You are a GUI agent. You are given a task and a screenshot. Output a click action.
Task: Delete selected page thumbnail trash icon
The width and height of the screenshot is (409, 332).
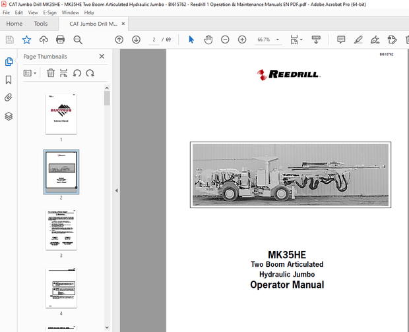tap(51, 73)
